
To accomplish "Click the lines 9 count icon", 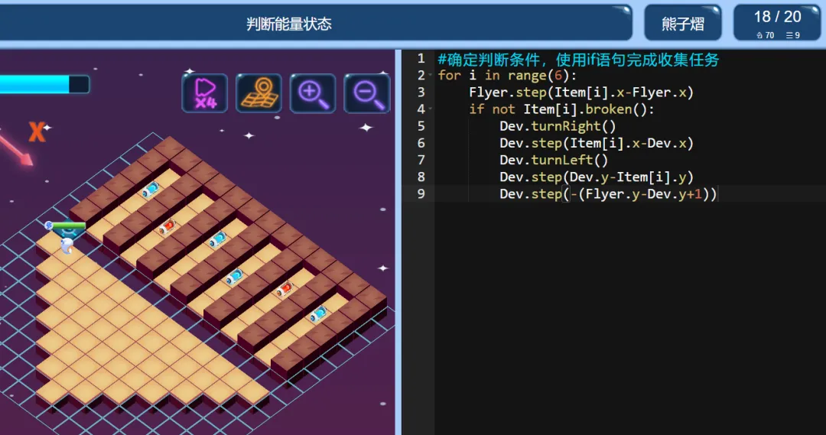I will click(x=793, y=35).
